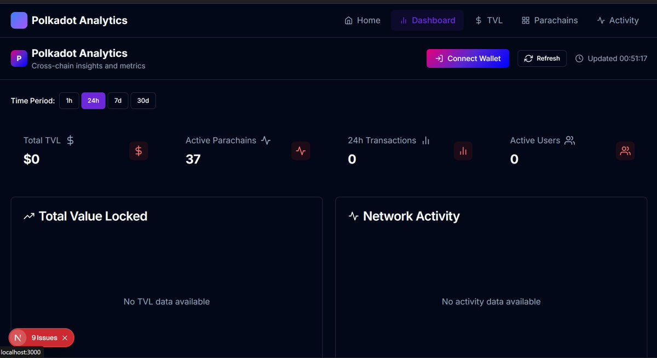Click the Refresh button
This screenshot has width=657, height=358.
(x=542, y=58)
